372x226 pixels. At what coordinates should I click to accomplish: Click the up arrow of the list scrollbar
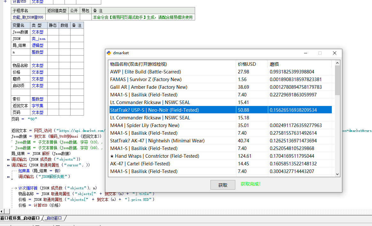[338, 63]
